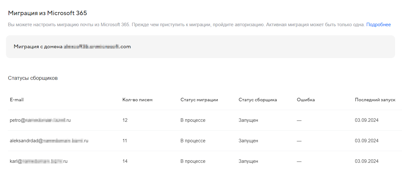Viewport: 402px width, 171px height.
Task: Click В процессе status in petro row
Action: click(x=193, y=120)
